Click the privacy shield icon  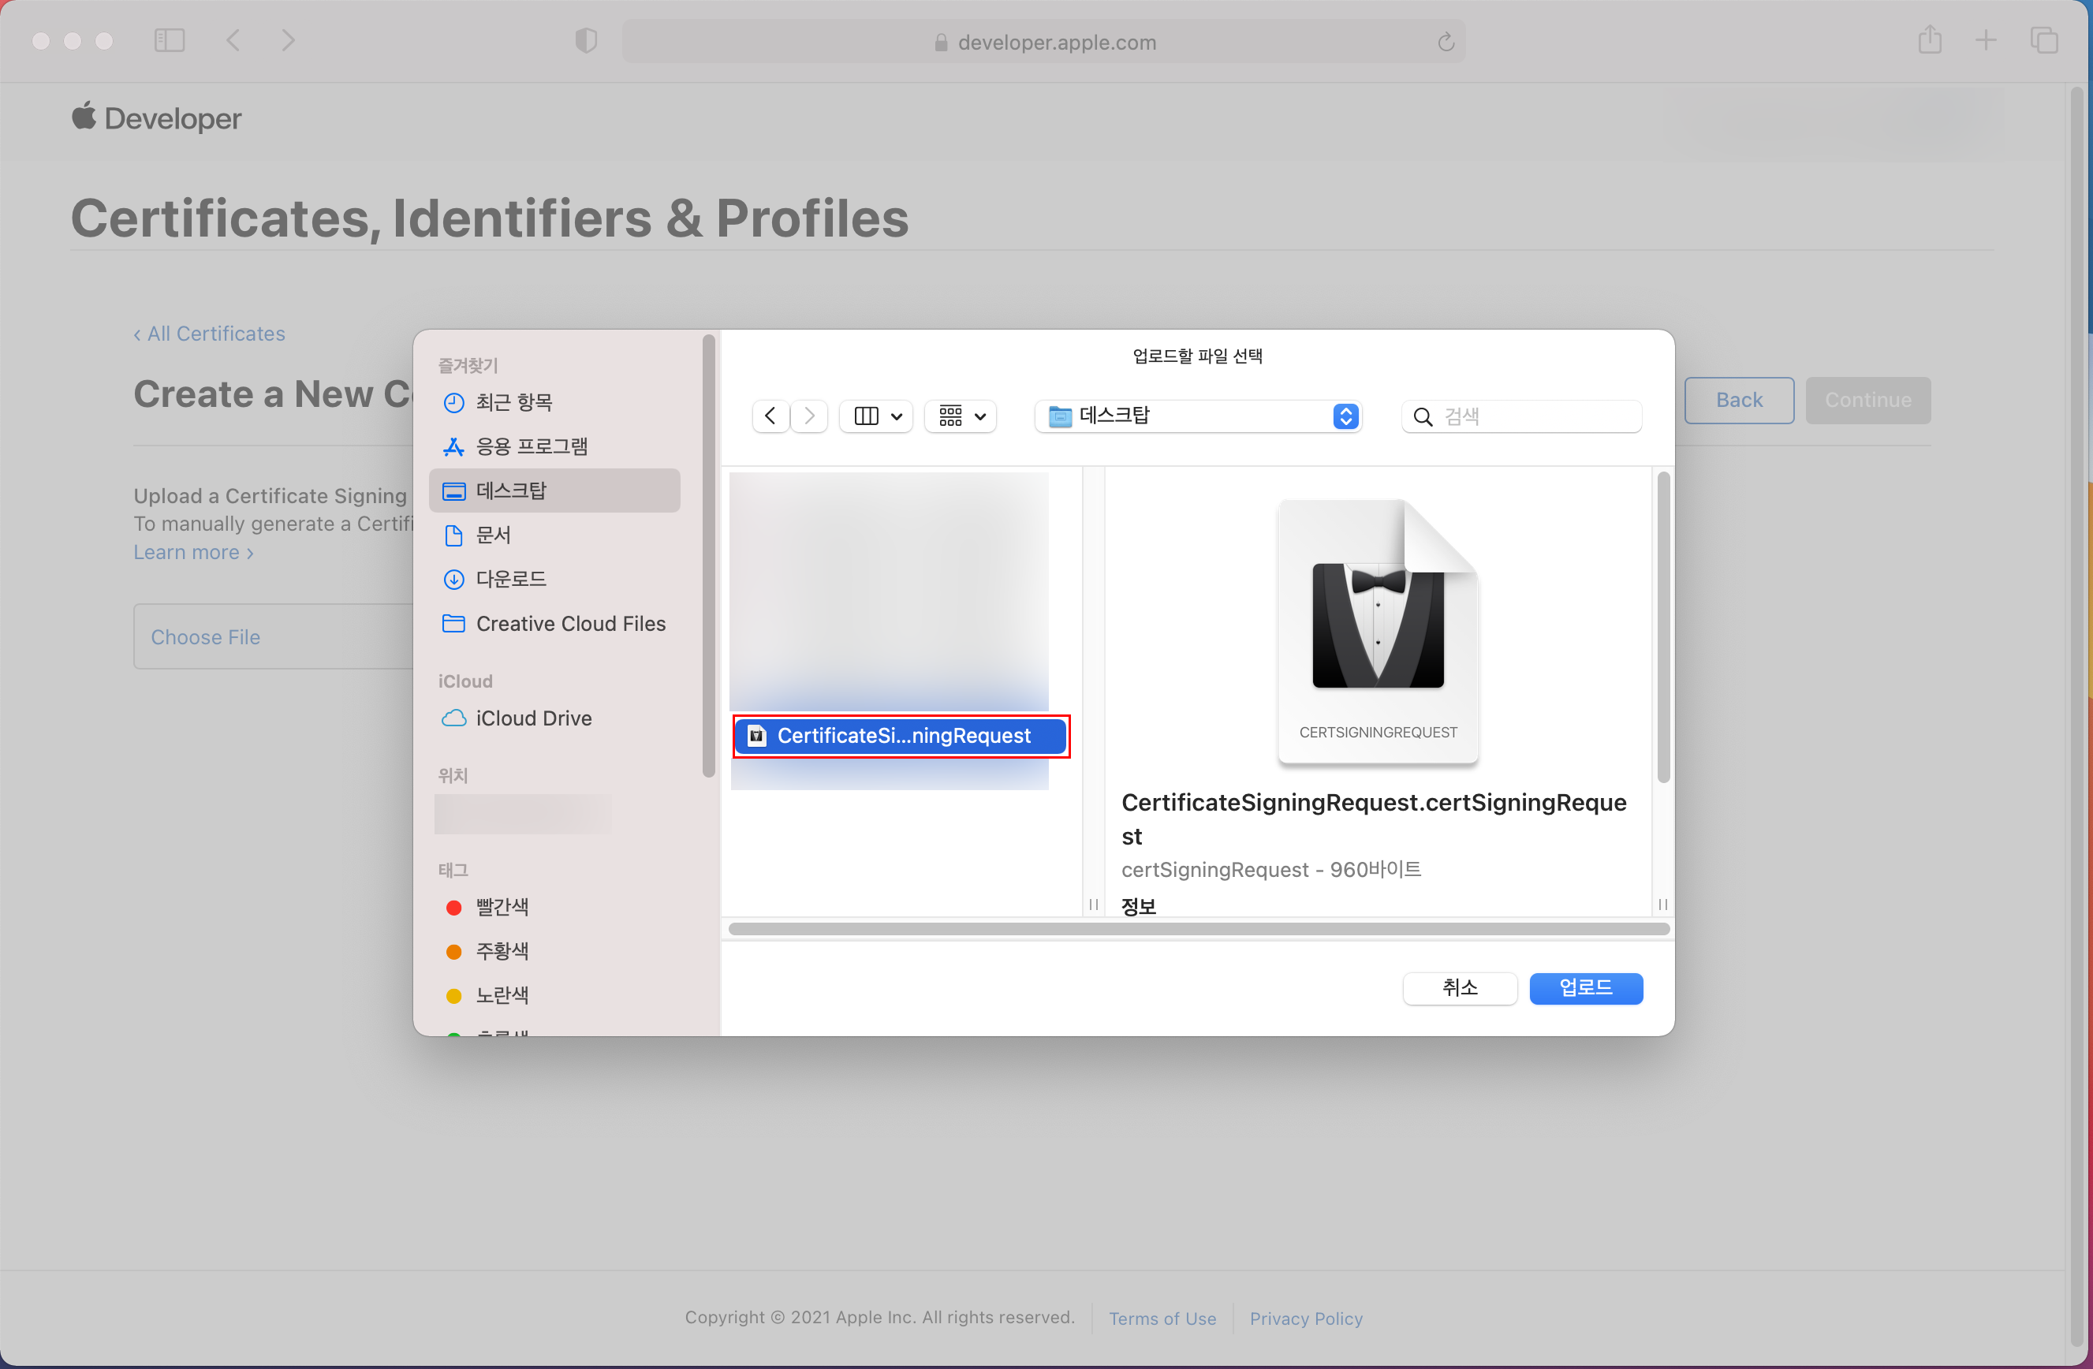[586, 40]
